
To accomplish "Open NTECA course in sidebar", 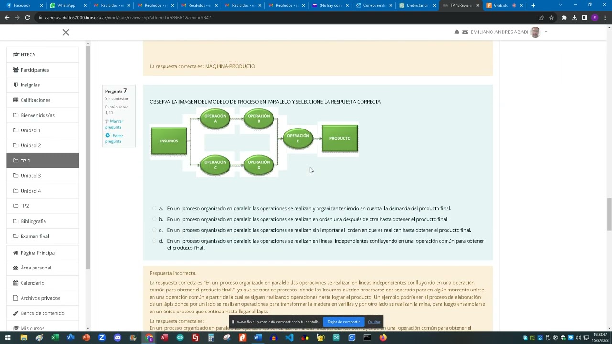I will 43,54.
